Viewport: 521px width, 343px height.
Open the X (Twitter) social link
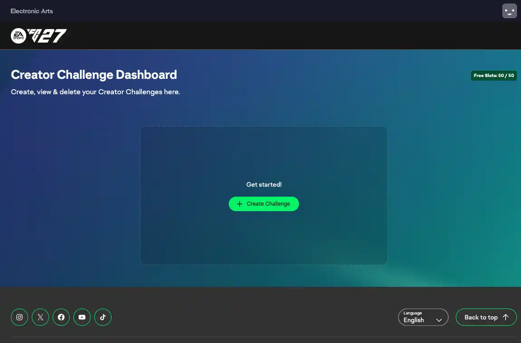click(40, 317)
